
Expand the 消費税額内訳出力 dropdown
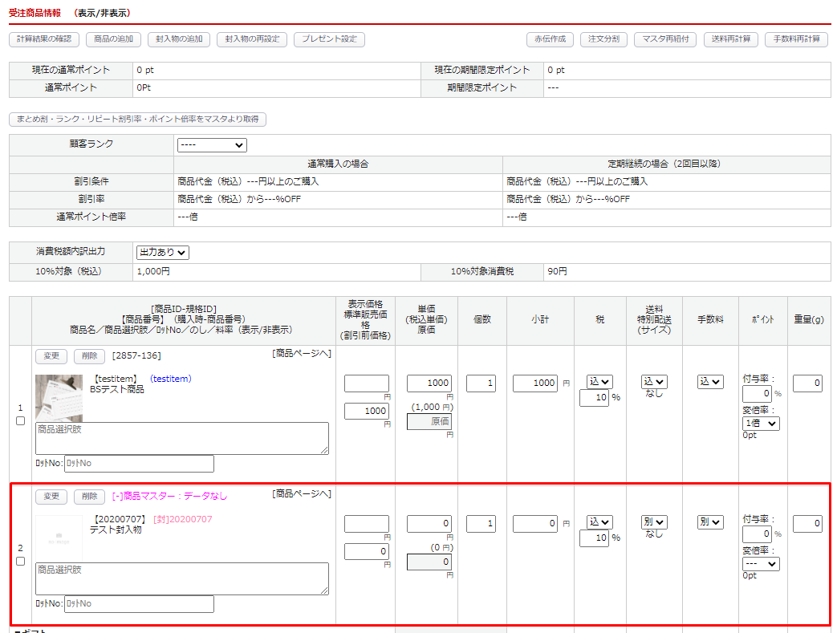pyautogui.click(x=163, y=253)
